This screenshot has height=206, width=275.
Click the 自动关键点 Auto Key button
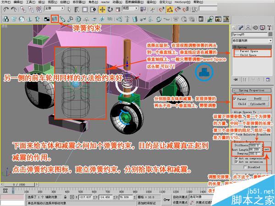[180, 197]
